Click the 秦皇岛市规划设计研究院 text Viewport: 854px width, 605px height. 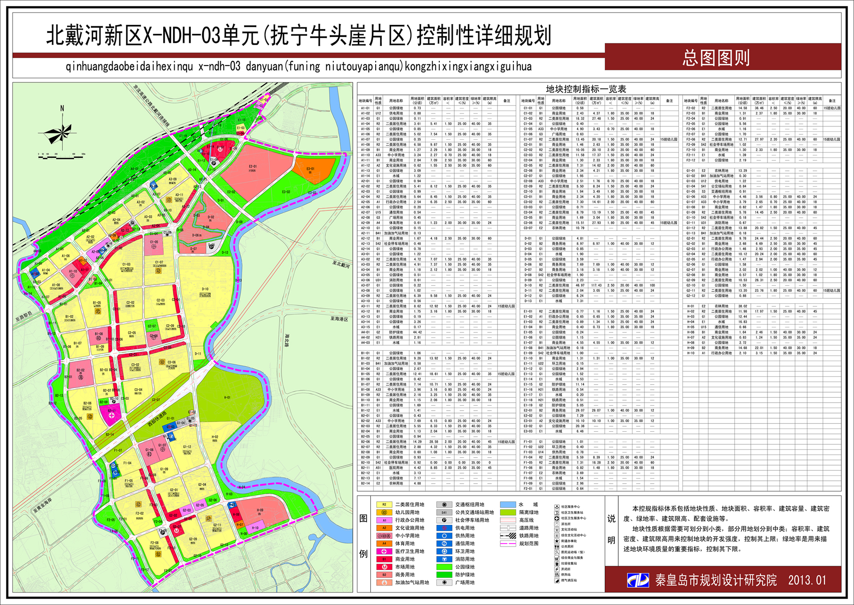click(x=716, y=580)
